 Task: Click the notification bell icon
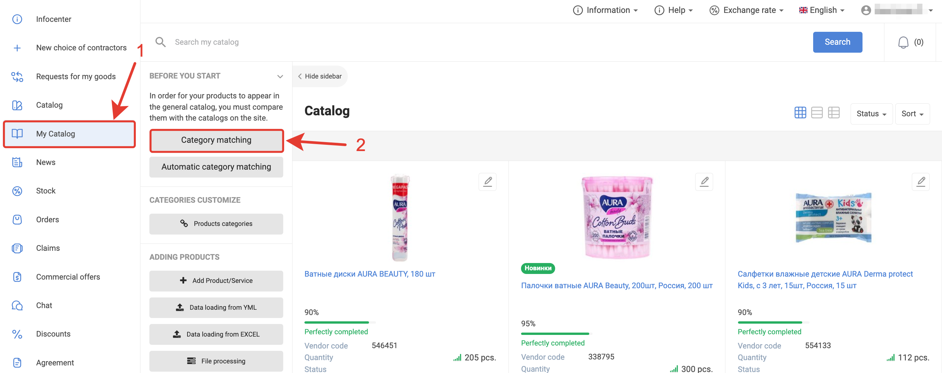(903, 42)
